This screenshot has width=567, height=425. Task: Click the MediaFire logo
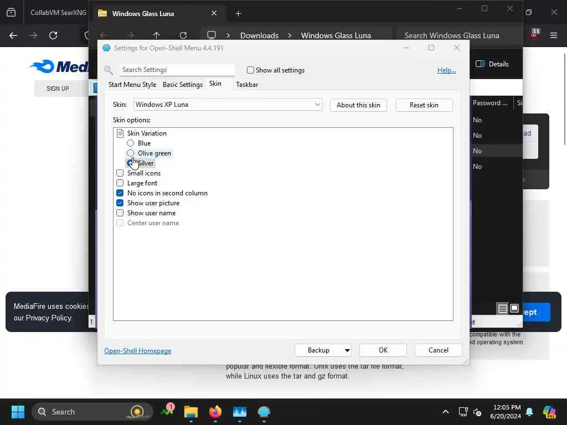[x=60, y=67]
